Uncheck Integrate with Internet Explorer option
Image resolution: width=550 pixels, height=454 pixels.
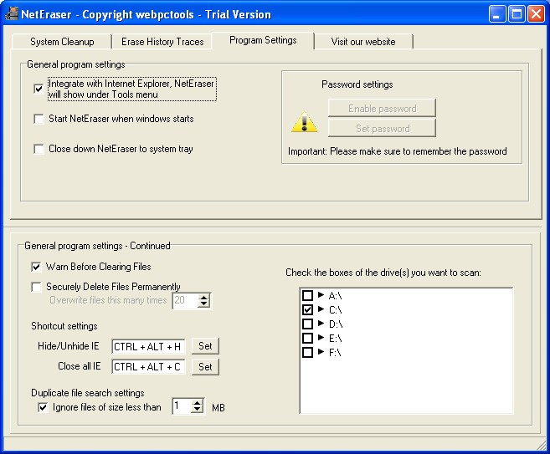tap(39, 89)
